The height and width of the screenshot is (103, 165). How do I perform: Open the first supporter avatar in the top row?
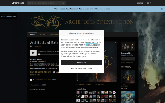78,93
